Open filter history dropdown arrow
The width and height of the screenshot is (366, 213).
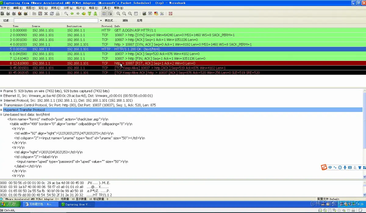(x=101, y=20)
